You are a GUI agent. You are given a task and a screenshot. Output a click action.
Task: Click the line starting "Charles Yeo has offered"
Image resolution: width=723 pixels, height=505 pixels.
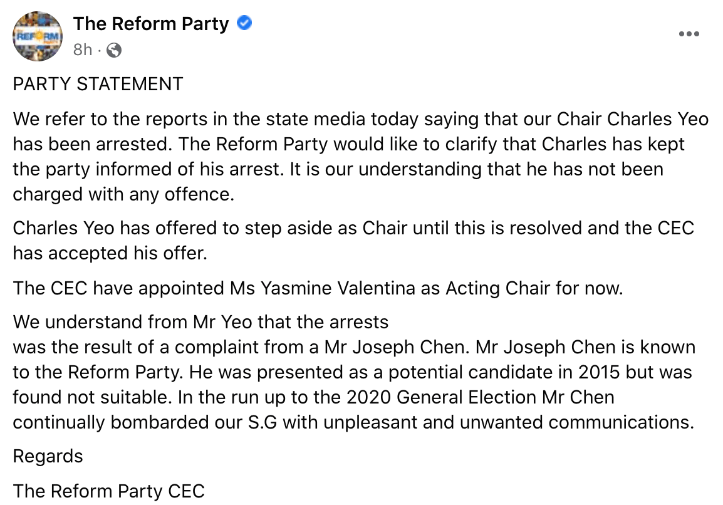click(353, 228)
